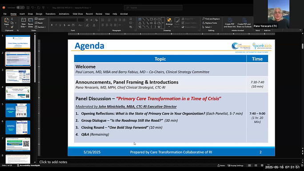This screenshot has height=171, width=304.
Task: Click Clear All Formatting icon
Action: tap(96, 20)
